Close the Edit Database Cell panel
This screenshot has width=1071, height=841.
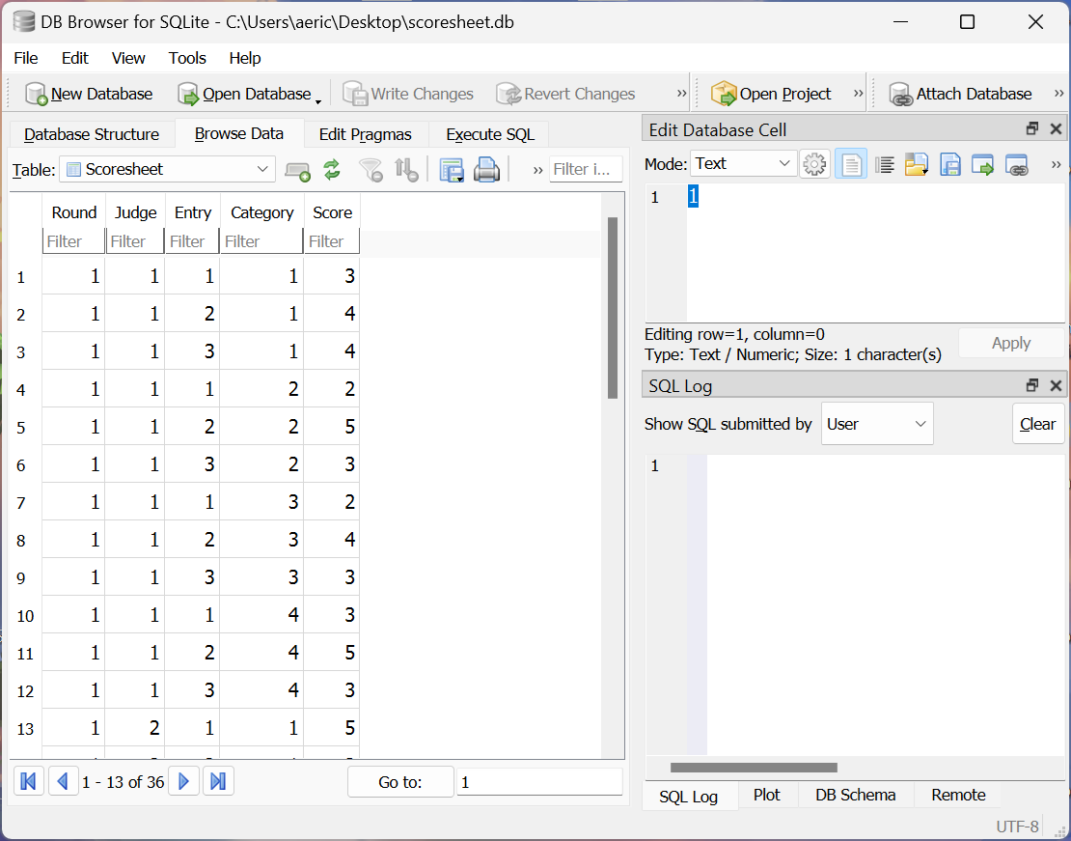tap(1056, 128)
